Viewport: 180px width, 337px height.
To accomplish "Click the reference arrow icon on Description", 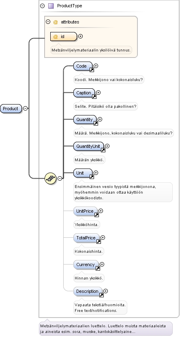I will coord(101,295).
